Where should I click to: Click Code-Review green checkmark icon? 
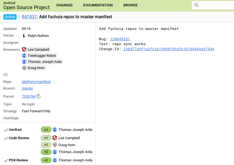[x=6, y=138]
